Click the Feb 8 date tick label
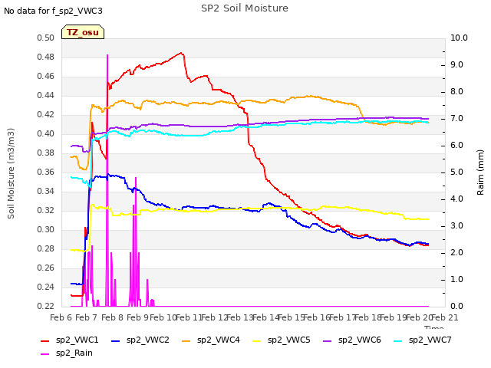The image size is (491, 368). point(112,317)
